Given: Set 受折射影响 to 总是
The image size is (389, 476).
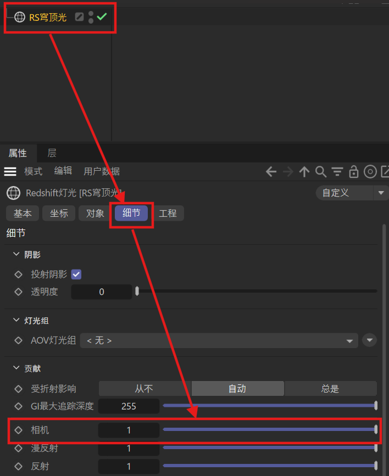Looking at the screenshot, I should 330,389.
